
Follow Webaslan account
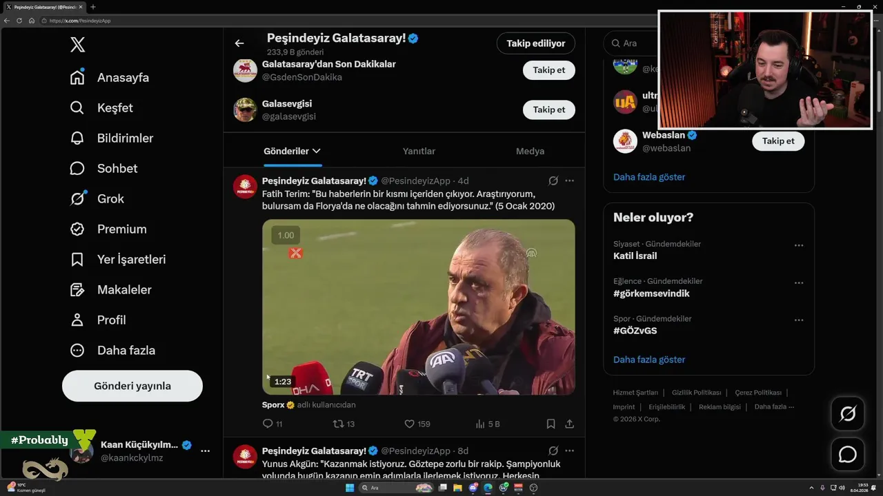point(778,141)
